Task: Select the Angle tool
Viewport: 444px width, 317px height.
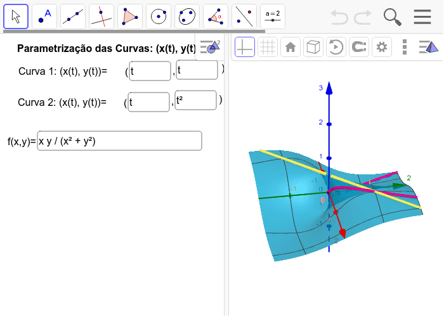Action: [216, 16]
